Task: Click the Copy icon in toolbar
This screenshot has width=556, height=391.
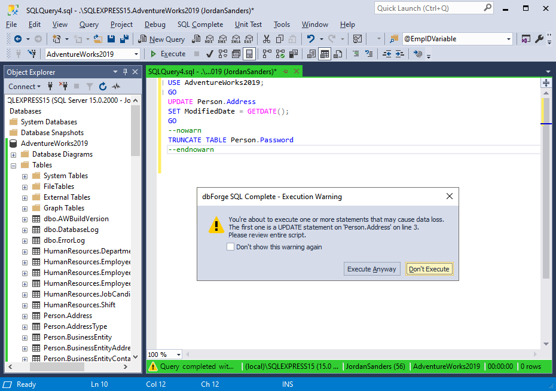Action: pyautogui.click(x=280, y=39)
